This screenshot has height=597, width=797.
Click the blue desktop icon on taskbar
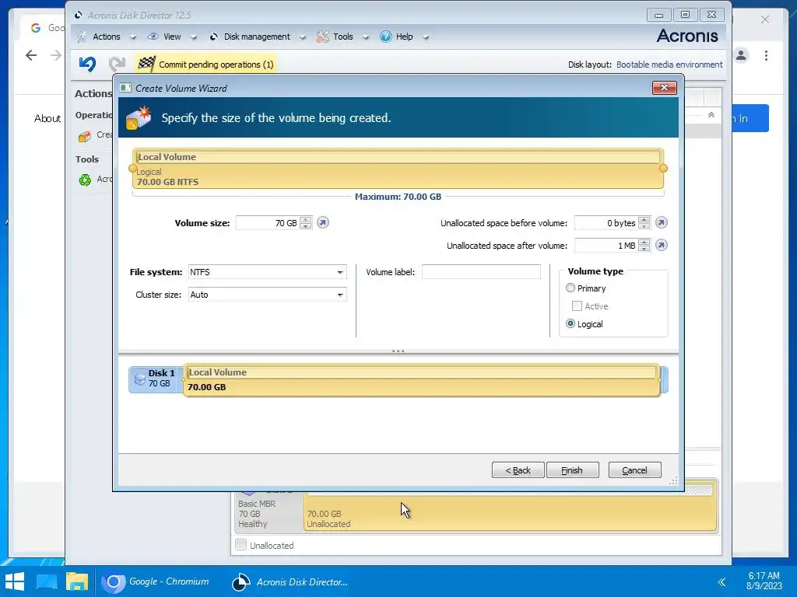point(47,581)
